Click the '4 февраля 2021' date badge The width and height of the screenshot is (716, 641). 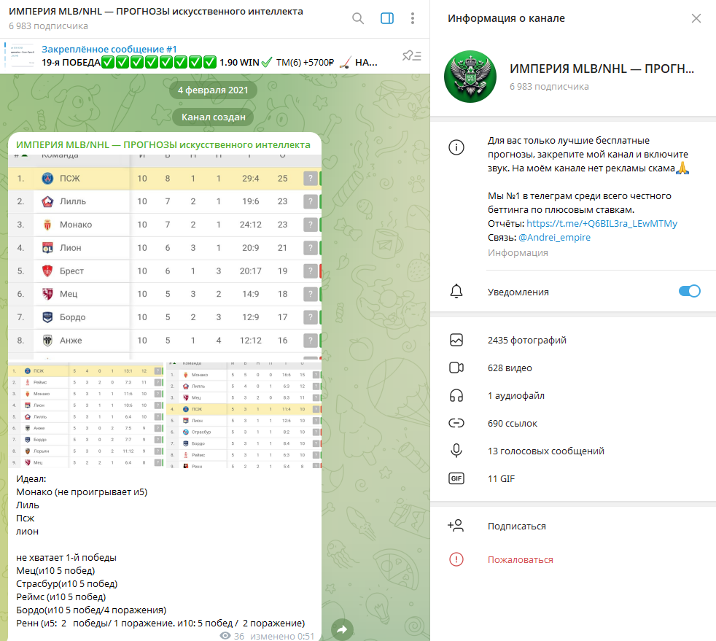click(x=213, y=90)
